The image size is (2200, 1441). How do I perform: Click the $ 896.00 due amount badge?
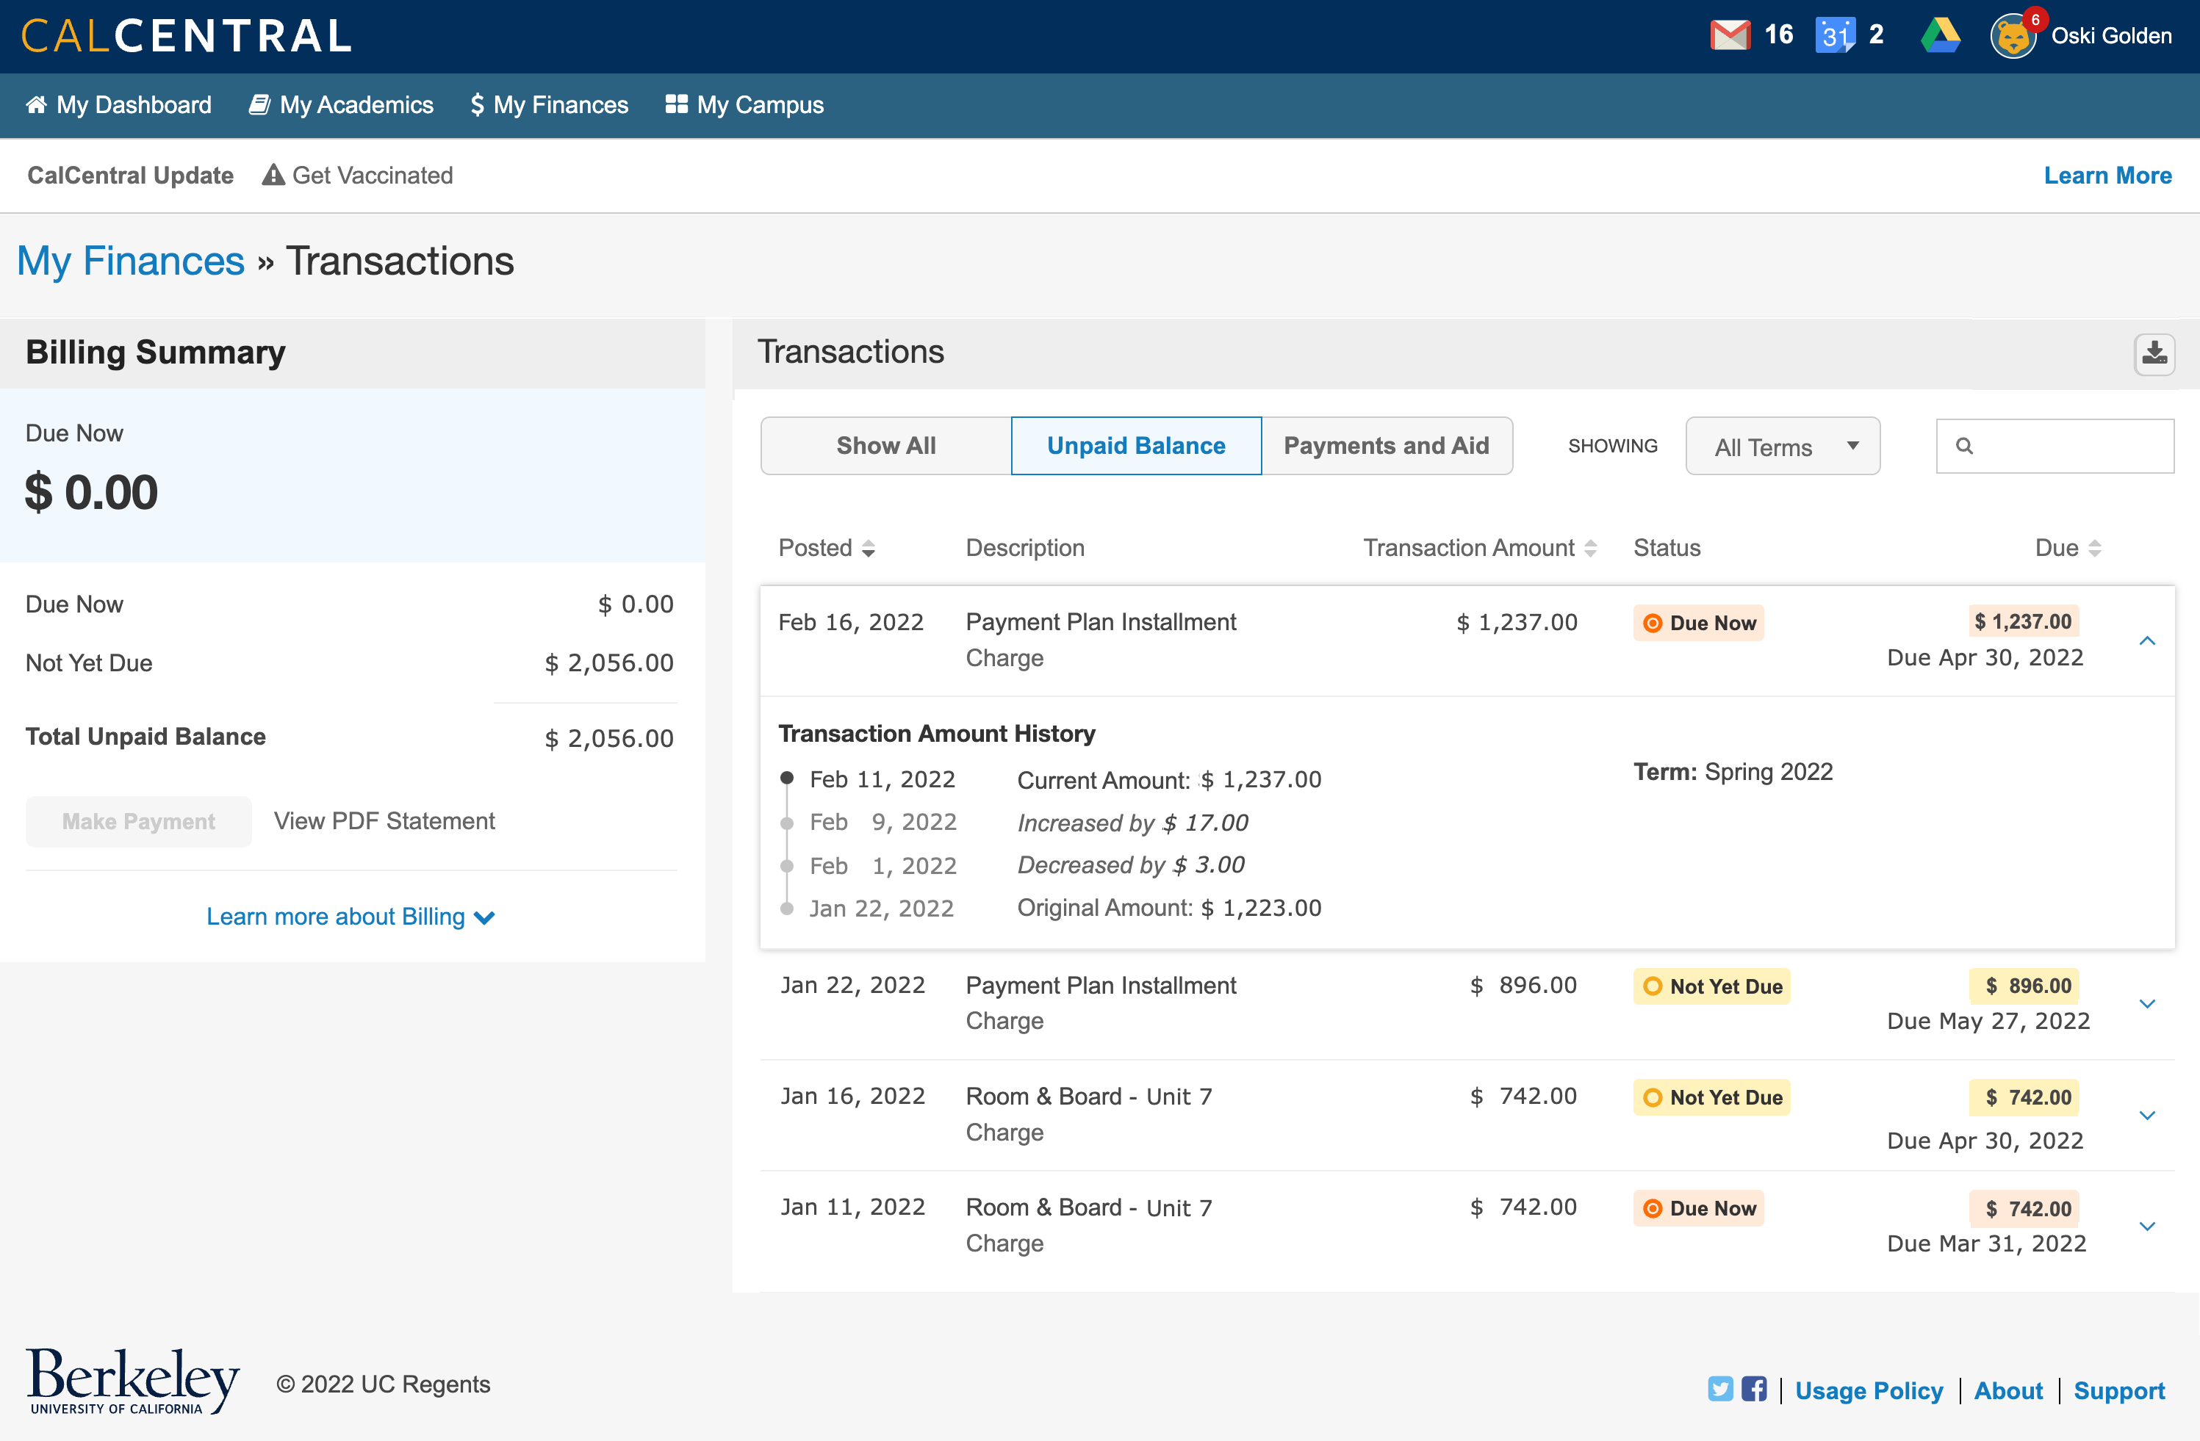click(2024, 986)
